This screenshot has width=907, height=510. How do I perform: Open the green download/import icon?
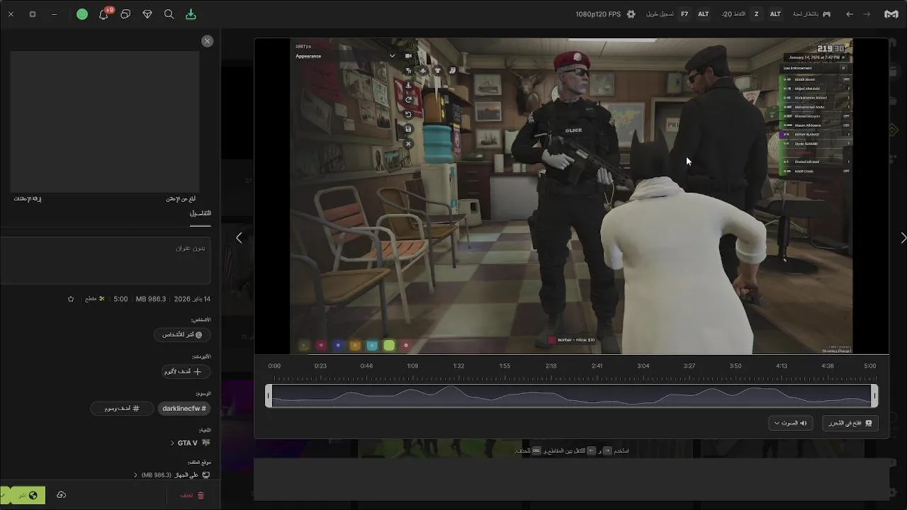pyautogui.click(x=191, y=14)
